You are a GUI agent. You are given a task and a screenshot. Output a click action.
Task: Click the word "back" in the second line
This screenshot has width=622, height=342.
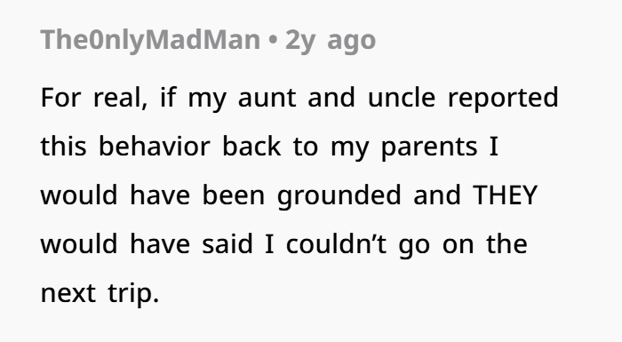click(251, 146)
